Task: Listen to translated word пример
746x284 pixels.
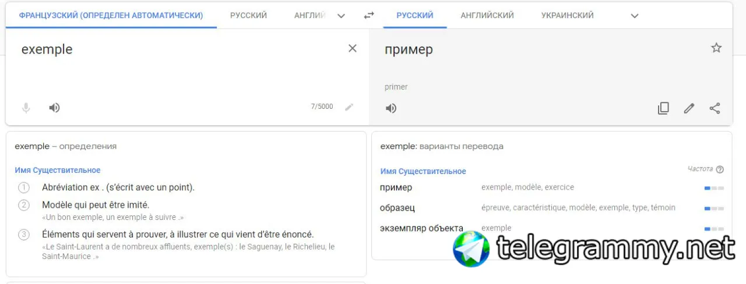Action: point(391,108)
